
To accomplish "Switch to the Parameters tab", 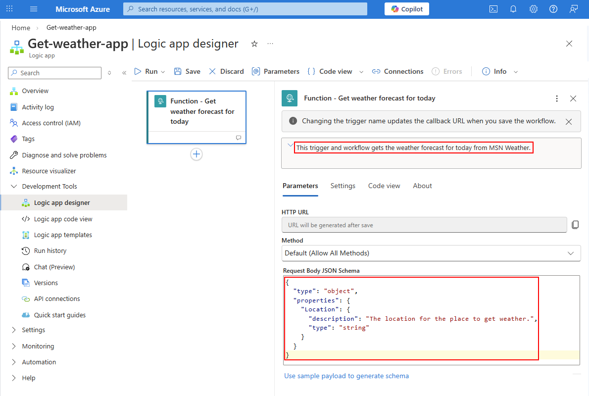I will pyautogui.click(x=300, y=186).
